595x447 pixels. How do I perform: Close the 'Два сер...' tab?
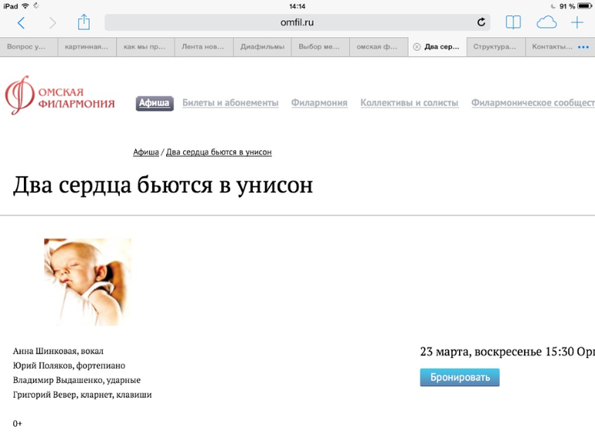tap(416, 46)
